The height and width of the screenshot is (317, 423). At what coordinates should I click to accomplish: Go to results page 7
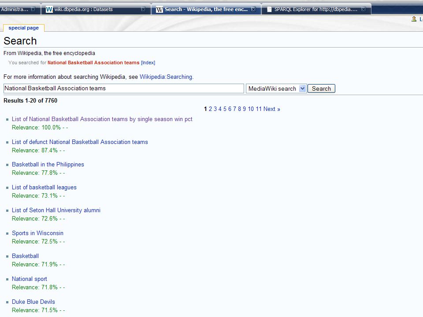tap(234, 109)
